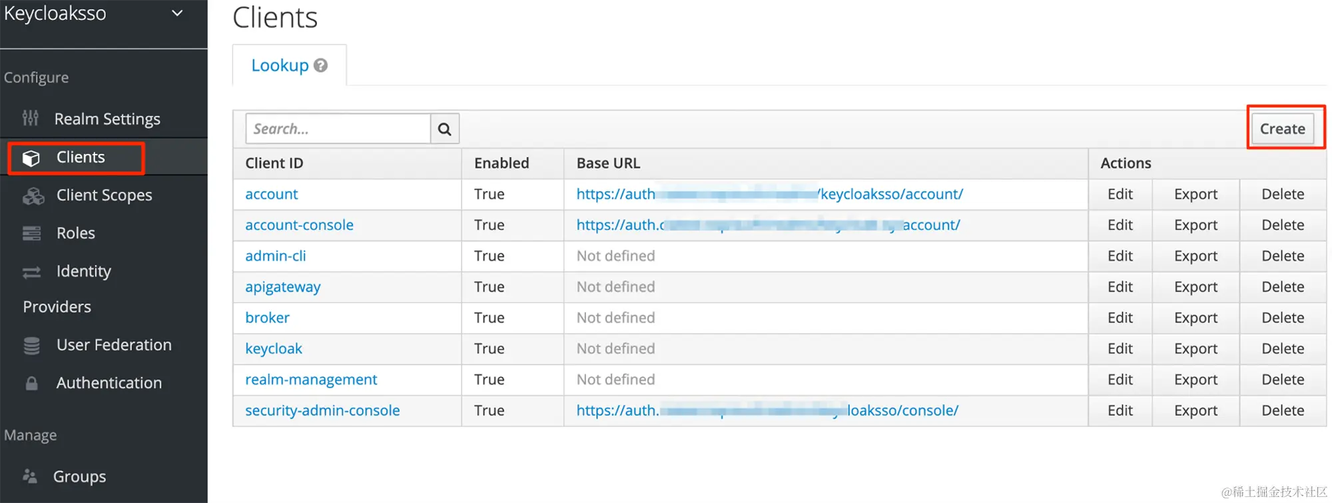The width and height of the screenshot is (1332, 503).
Task: Click the User Federation database icon
Action: (x=31, y=345)
